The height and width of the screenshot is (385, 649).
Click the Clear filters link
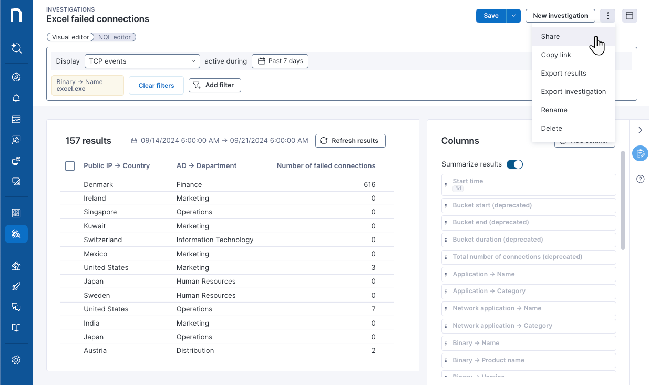156,86
